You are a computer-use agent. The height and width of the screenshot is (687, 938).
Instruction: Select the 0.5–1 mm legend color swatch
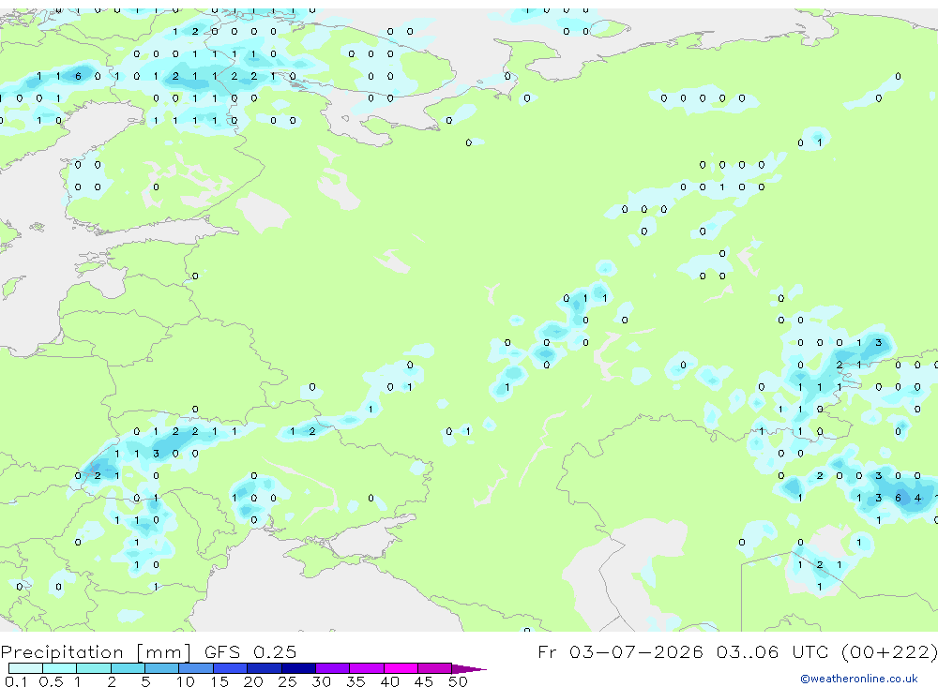point(59,668)
